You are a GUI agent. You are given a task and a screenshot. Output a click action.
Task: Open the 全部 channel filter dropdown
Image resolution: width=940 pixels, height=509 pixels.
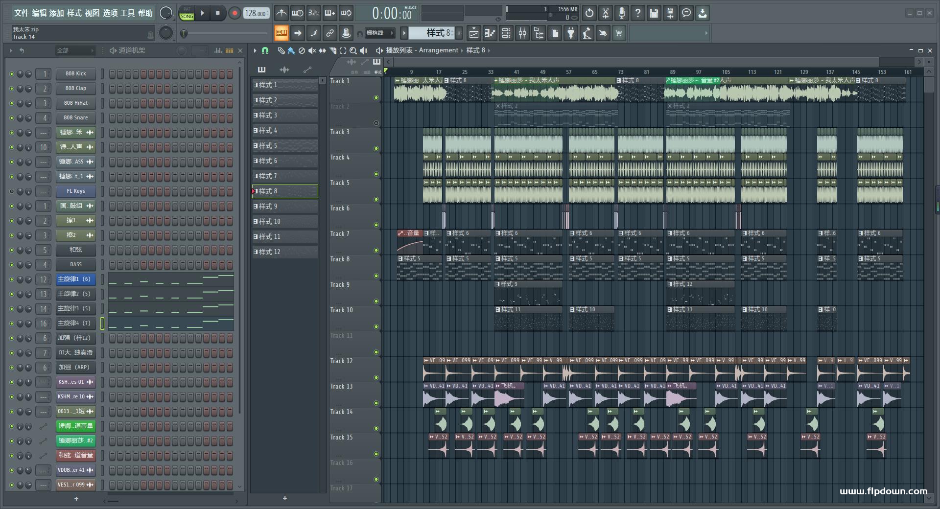pyautogui.click(x=75, y=50)
